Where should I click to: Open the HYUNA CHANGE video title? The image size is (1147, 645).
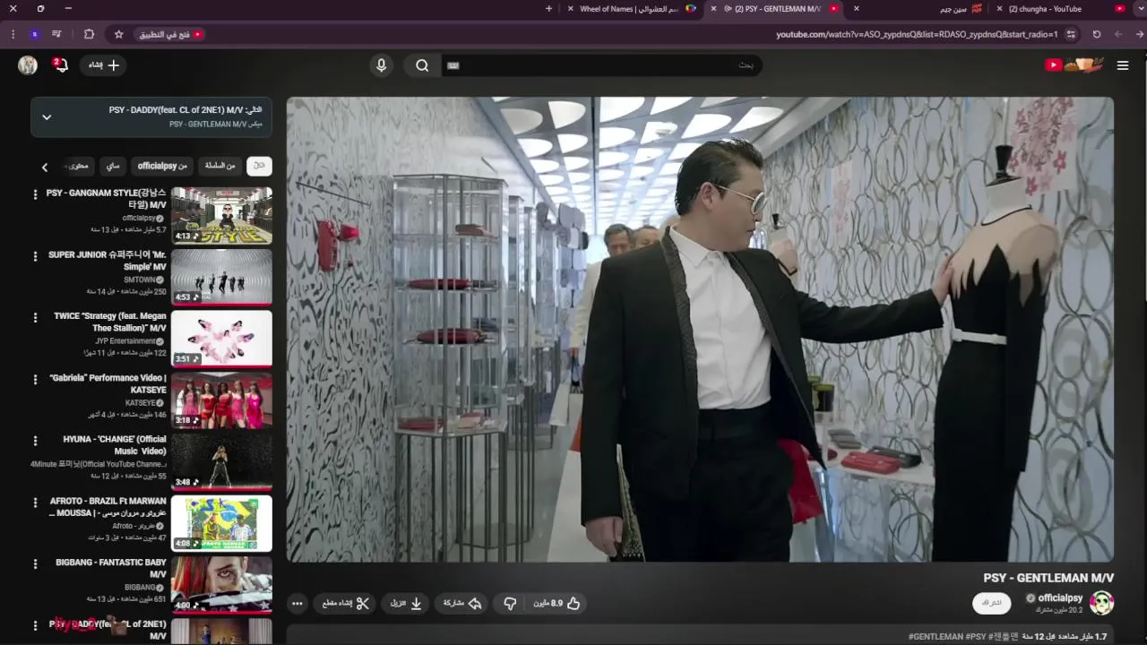[x=115, y=445]
